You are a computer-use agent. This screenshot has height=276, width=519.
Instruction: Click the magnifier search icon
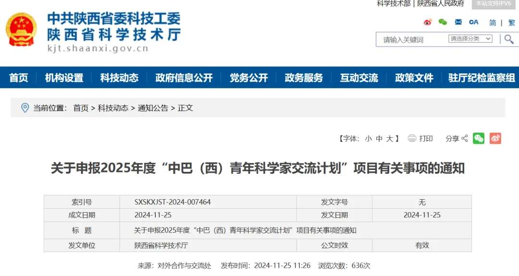[509, 39]
